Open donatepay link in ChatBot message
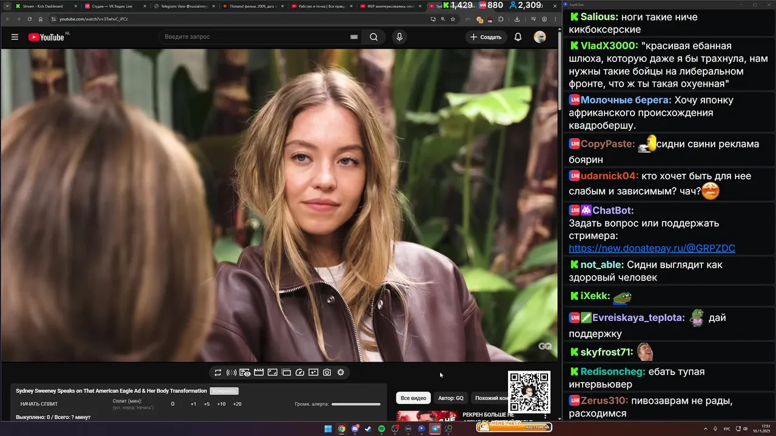This screenshot has height=436, width=776. pos(652,248)
